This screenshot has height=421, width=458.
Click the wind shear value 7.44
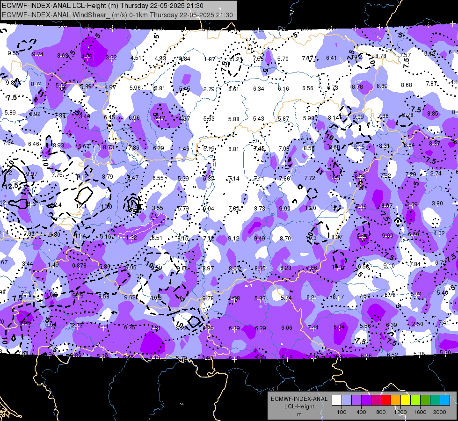click(x=313, y=327)
